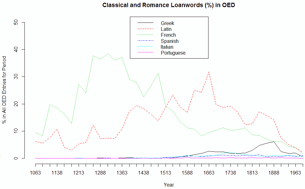This screenshot has width=305, height=189.
Task: Click the red dashed Latin legend line sample
Action: pos(145,29)
